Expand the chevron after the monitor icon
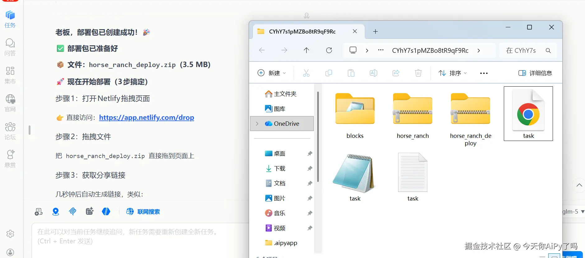Screen dimensions: 585x258 pyautogui.click(x=367, y=51)
